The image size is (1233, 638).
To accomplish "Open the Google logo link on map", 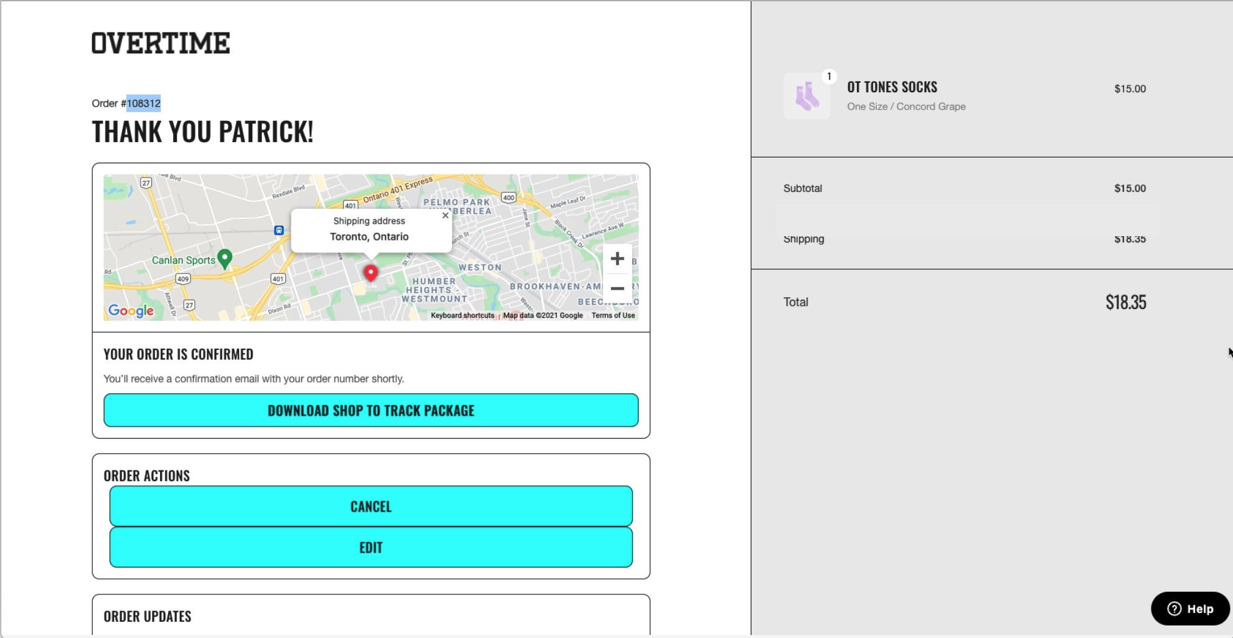I will (131, 310).
